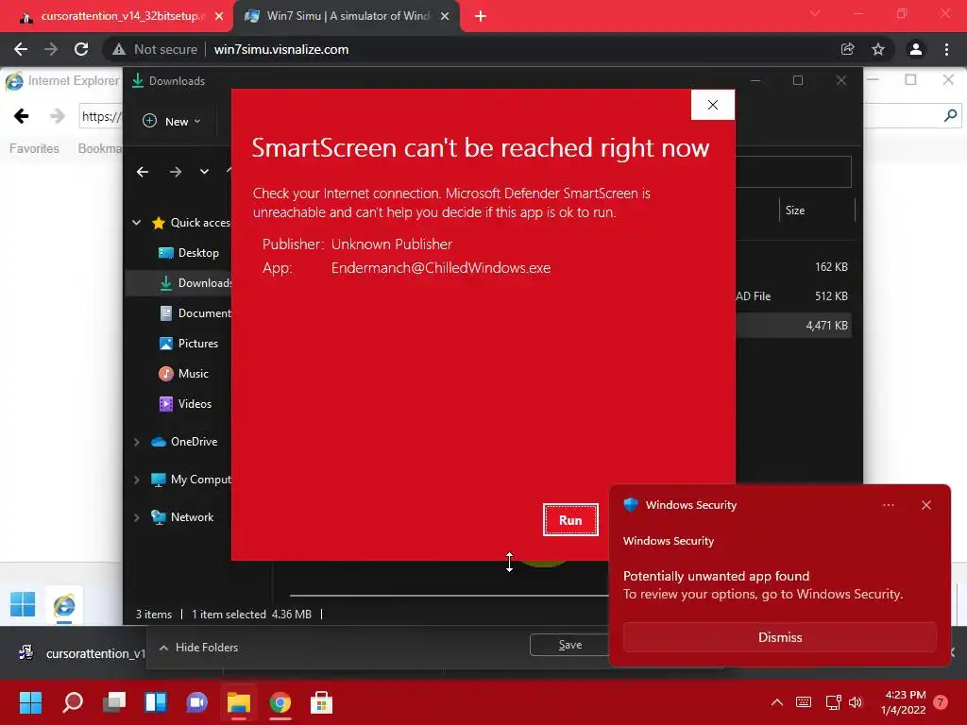Switch to the cursorattention_v14 browser tab
This screenshot has height=725, width=967.
click(116, 16)
